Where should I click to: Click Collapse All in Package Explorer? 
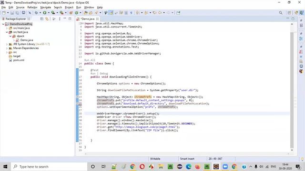42,19
